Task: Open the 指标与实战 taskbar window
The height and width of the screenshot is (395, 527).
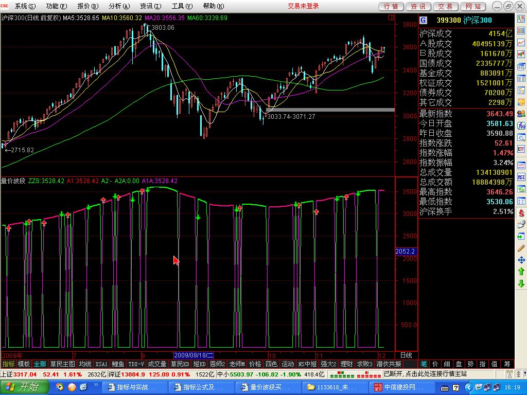Action: point(134,387)
